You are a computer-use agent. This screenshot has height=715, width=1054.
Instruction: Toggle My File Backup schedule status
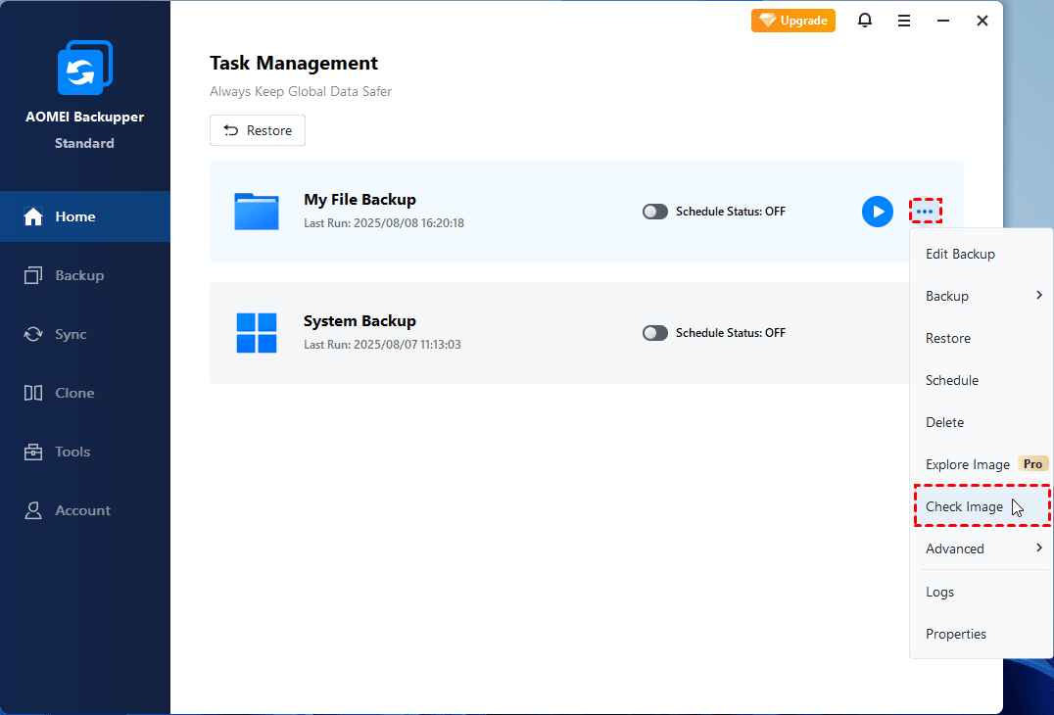(x=655, y=212)
